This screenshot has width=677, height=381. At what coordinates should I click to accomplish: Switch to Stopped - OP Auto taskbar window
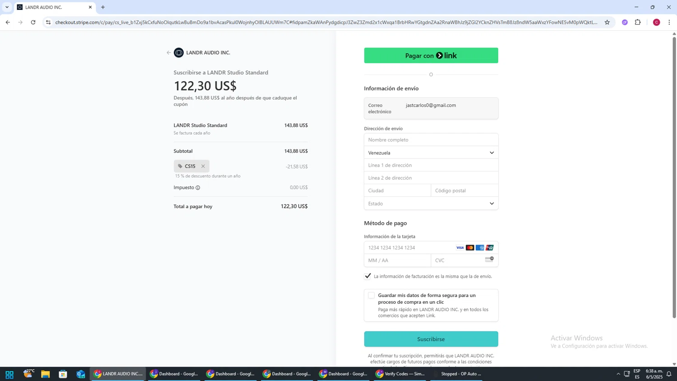tap(457, 374)
